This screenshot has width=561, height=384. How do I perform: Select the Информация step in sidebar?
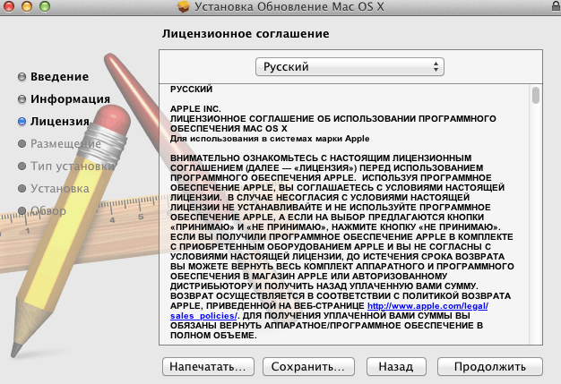[x=70, y=99]
